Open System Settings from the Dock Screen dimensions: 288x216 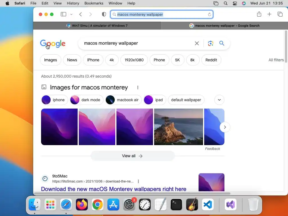pos(129,204)
